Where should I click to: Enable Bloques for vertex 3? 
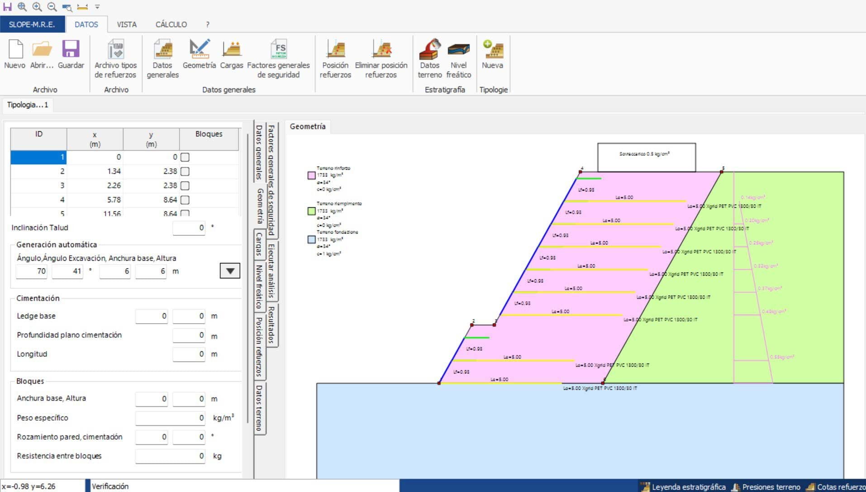tap(184, 186)
